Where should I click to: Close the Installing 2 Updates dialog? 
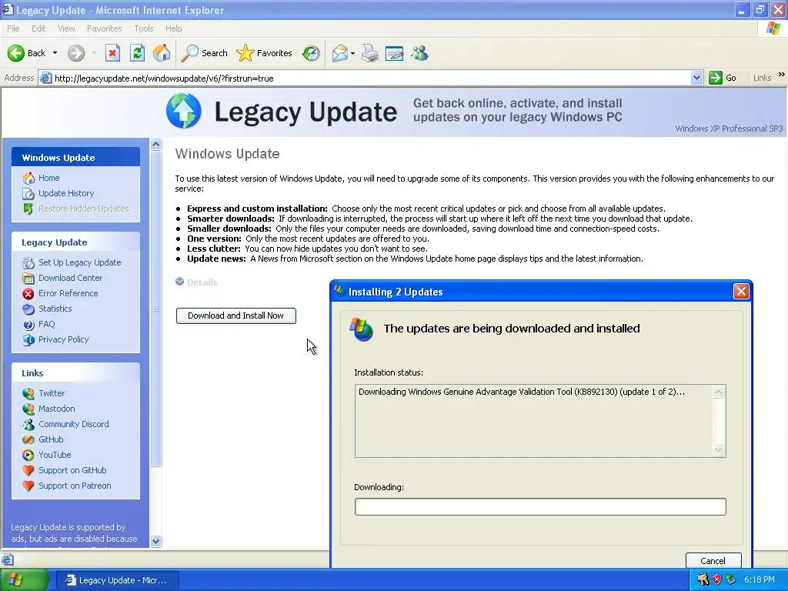pos(741,292)
